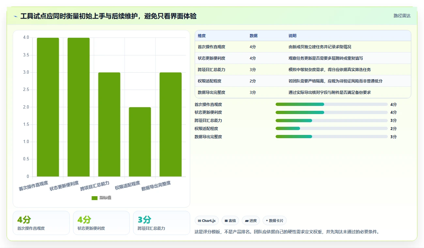424x248 pixels.
Task: Select the Chart.js tag chip
Action: click(207, 221)
